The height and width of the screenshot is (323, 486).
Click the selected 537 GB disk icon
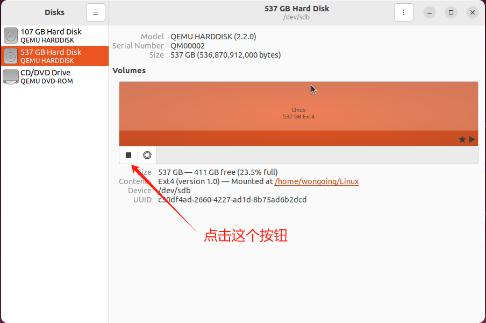[x=11, y=56]
